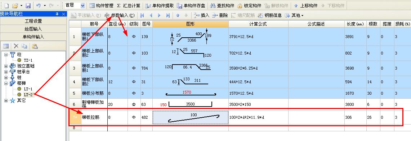
Task: Copy the selected component icon
Action: click(24, 46)
